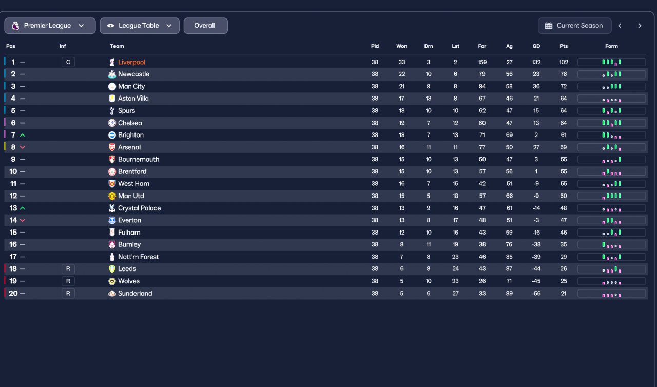Image resolution: width=657 pixels, height=387 pixels.
Task: Click the Liverpool club crest icon
Action: click(x=112, y=62)
